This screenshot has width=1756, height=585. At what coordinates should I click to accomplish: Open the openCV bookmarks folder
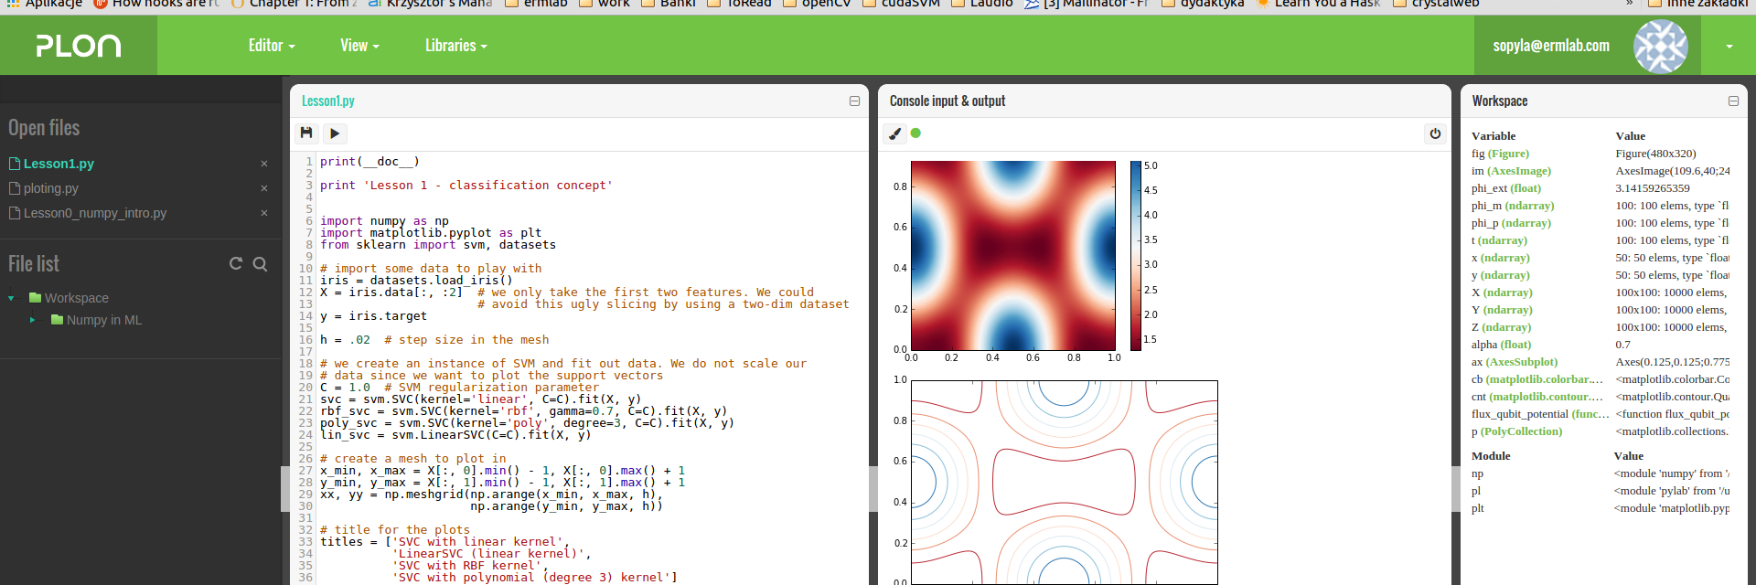816,4
